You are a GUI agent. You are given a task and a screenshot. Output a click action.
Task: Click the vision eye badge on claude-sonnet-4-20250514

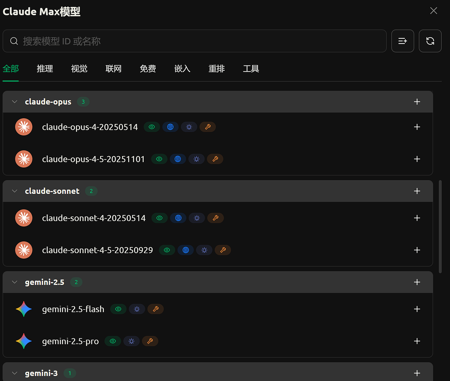[160, 218]
